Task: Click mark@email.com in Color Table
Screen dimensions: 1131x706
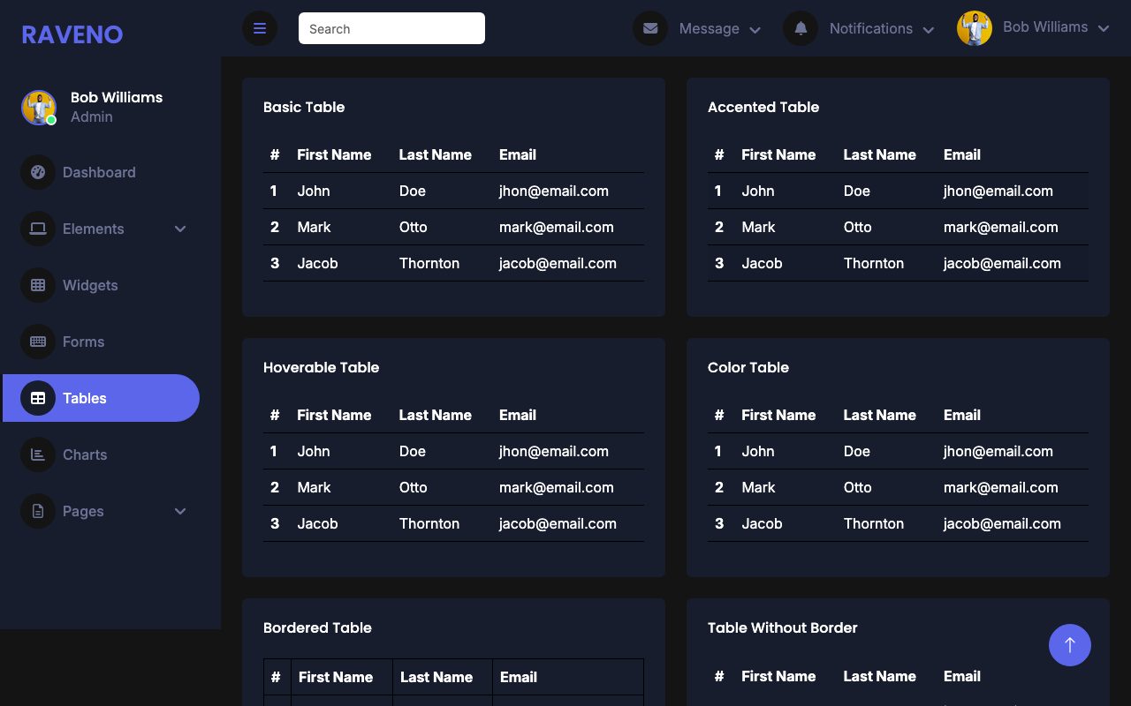Action: (1001, 487)
